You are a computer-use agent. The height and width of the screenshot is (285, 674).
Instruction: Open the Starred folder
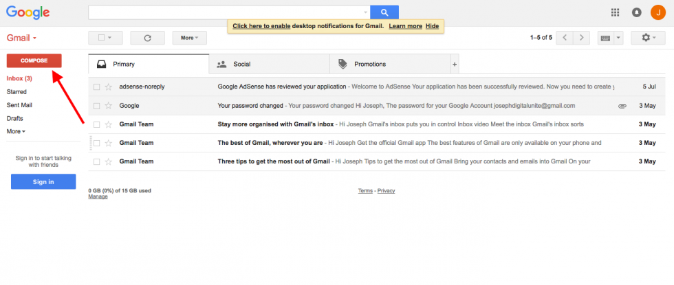(17, 92)
